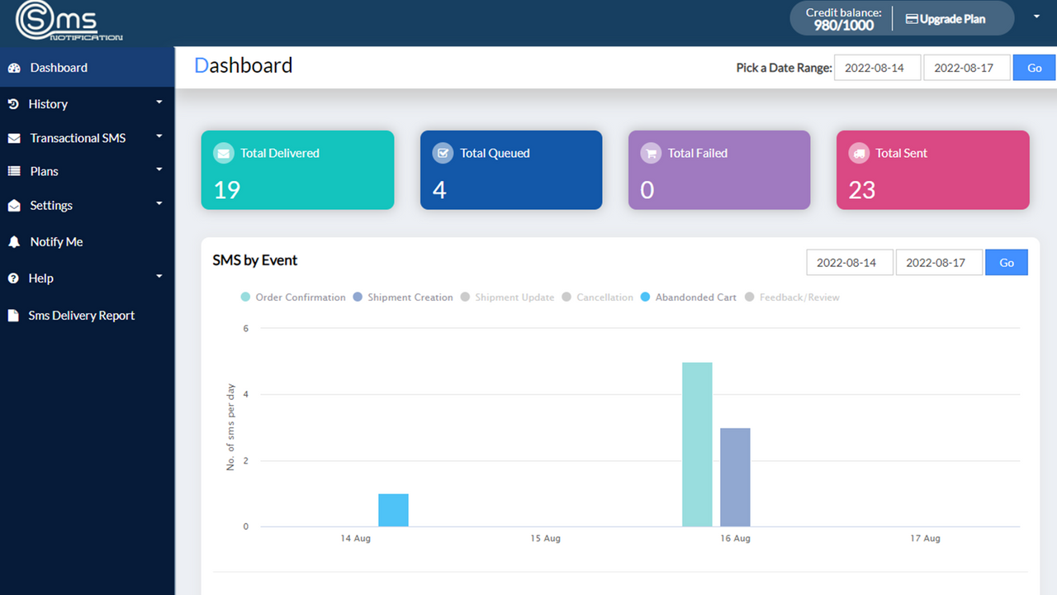This screenshot has width=1057, height=595.
Task: Click Go next to Pick a Date Range
Action: pos(1034,68)
